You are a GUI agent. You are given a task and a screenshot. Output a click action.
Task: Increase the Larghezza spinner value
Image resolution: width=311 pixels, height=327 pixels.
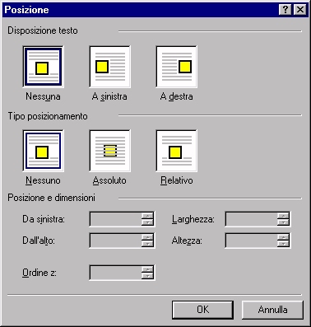[283, 216]
